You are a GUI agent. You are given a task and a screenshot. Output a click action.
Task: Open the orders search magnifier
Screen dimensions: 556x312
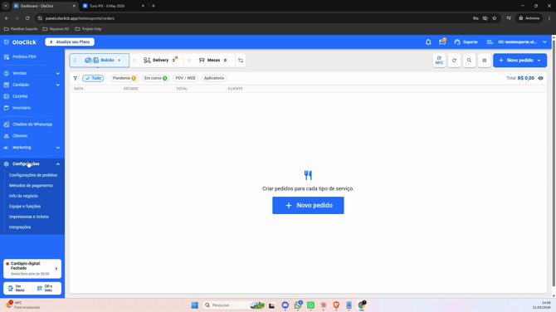click(469, 61)
